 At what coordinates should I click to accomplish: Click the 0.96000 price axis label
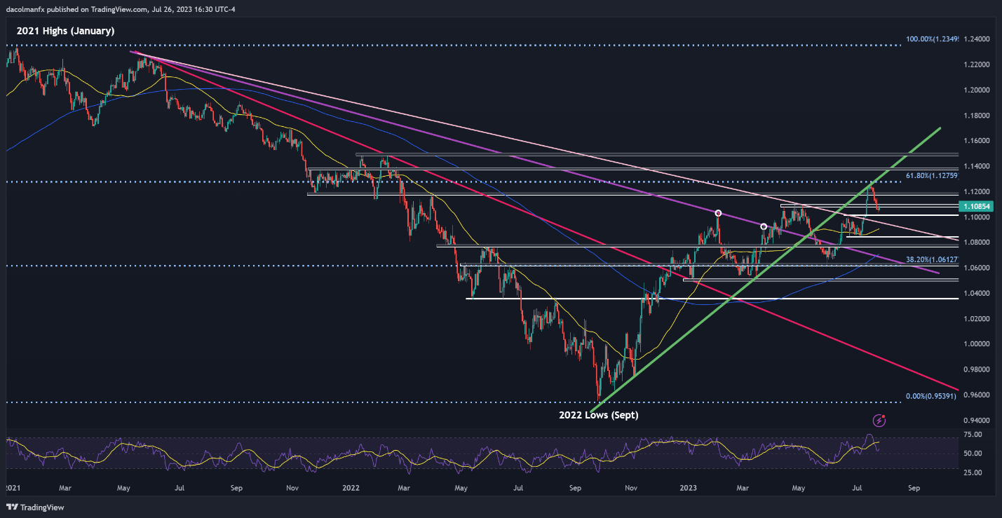978,395
